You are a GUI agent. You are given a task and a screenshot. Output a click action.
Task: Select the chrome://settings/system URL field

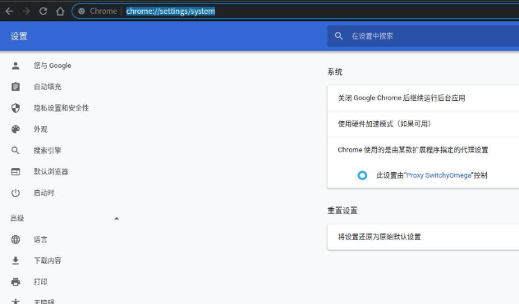point(171,11)
